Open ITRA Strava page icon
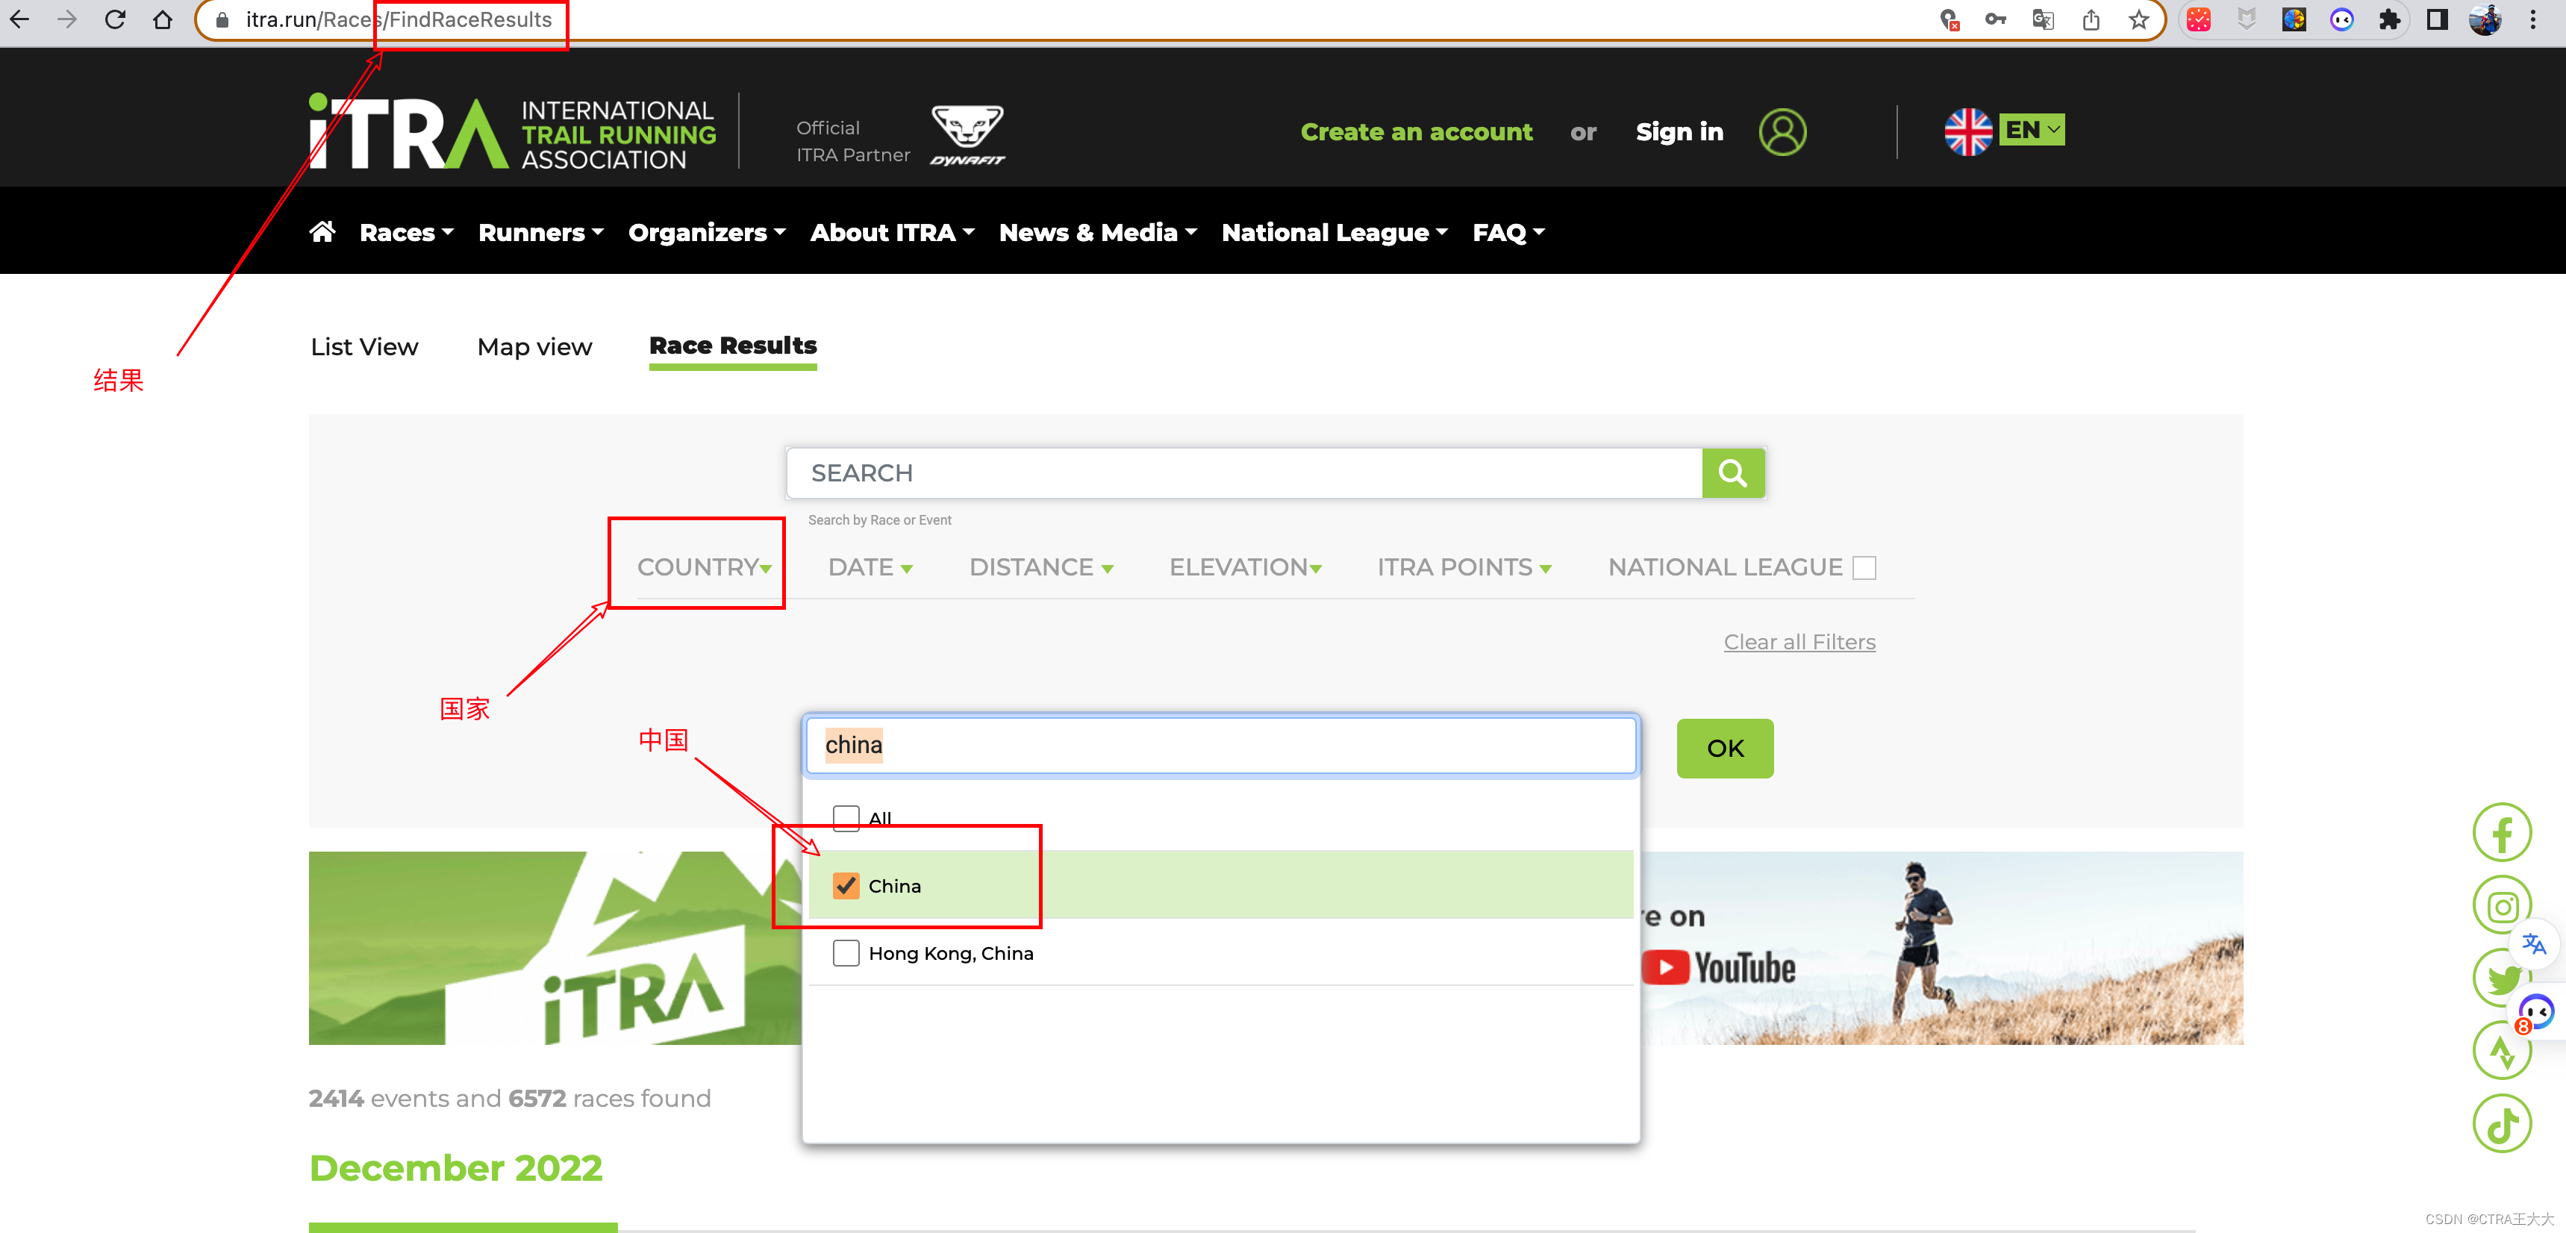The image size is (2566, 1233). coord(2501,1051)
